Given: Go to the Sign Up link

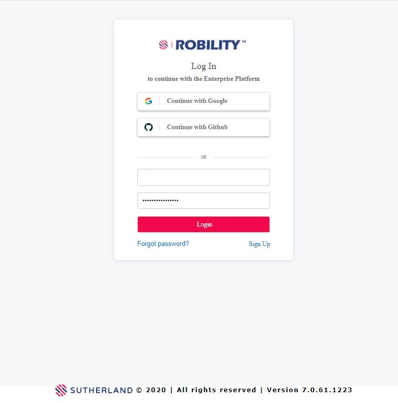Looking at the screenshot, I should click(x=259, y=244).
